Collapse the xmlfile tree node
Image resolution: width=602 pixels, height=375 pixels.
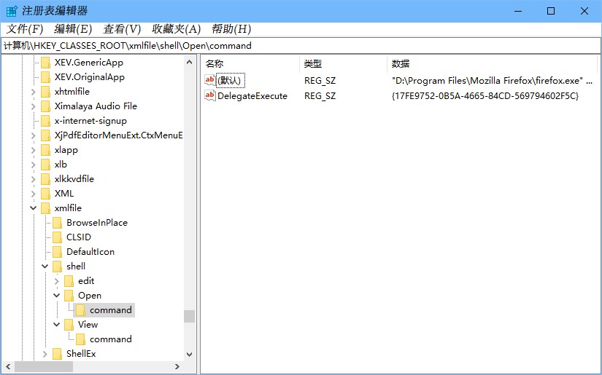click(34, 208)
